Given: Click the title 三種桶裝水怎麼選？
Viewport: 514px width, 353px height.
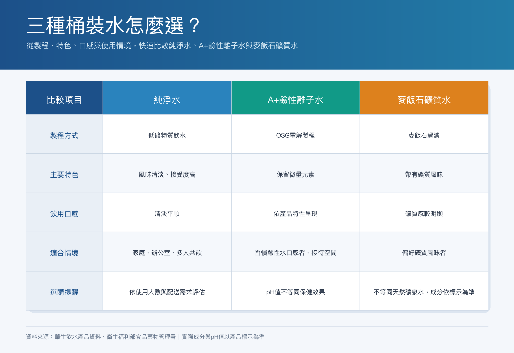Looking at the screenshot, I should [113, 26].
